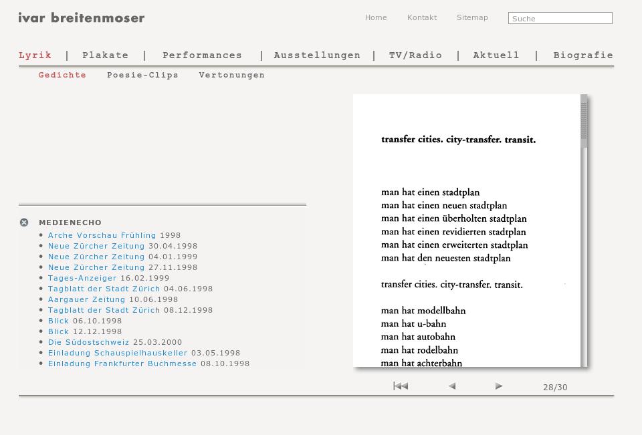Click line 'man hat einen neuen stadtplan'
This screenshot has width=642, height=435.
point(444,205)
